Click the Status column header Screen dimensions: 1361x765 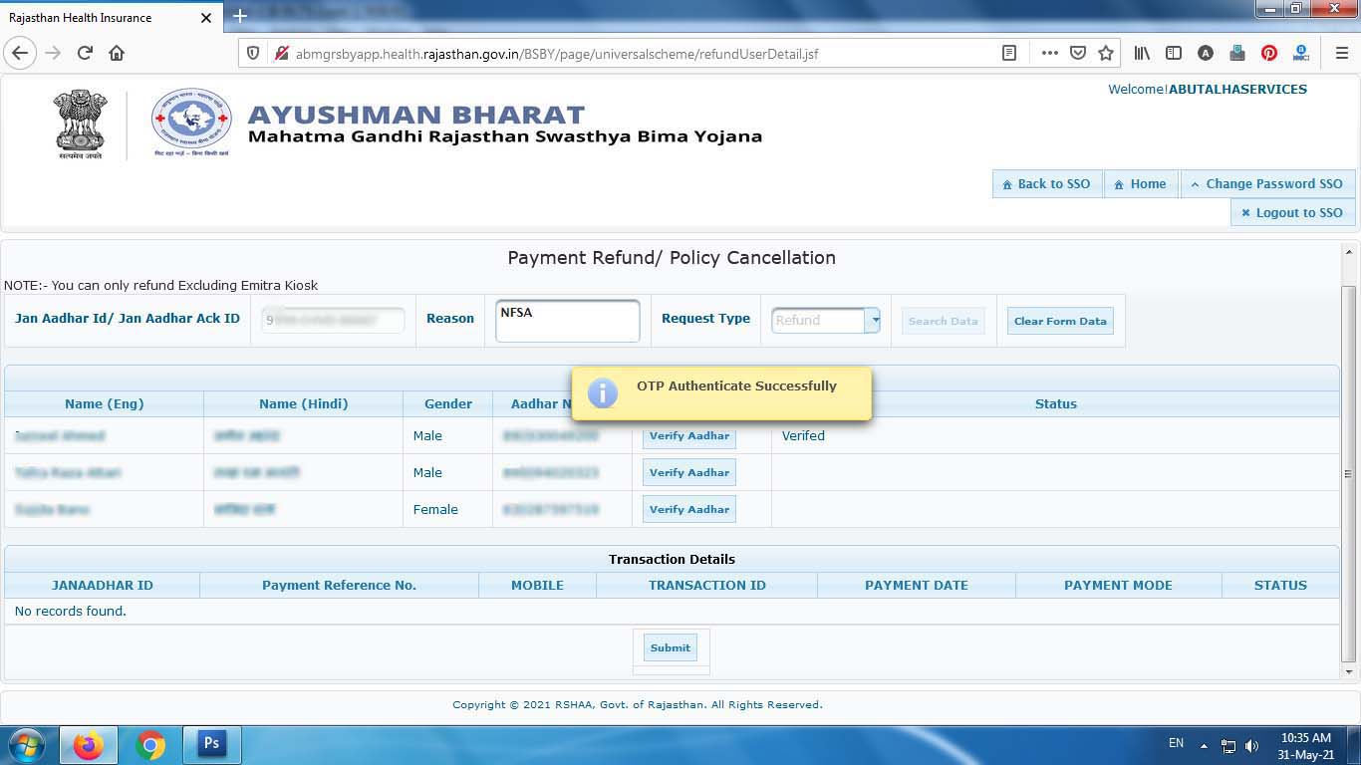click(1056, 403)
